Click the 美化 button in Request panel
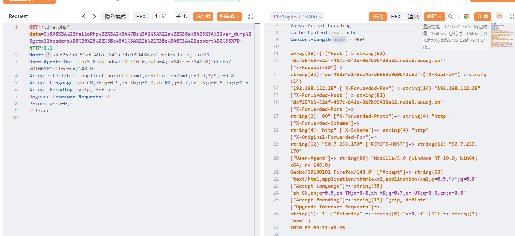 (x=181, y=16)
